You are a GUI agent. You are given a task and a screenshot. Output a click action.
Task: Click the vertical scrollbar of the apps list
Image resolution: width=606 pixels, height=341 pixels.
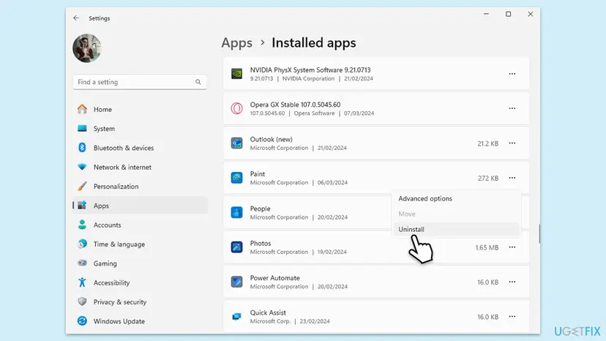coord(539,234)
